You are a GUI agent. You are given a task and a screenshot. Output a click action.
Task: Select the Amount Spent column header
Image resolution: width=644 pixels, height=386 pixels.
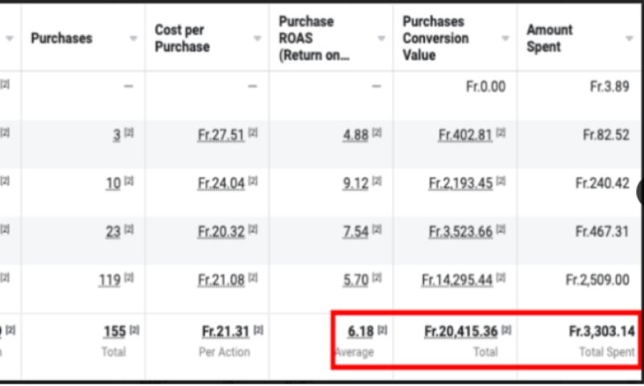(550, 39)
